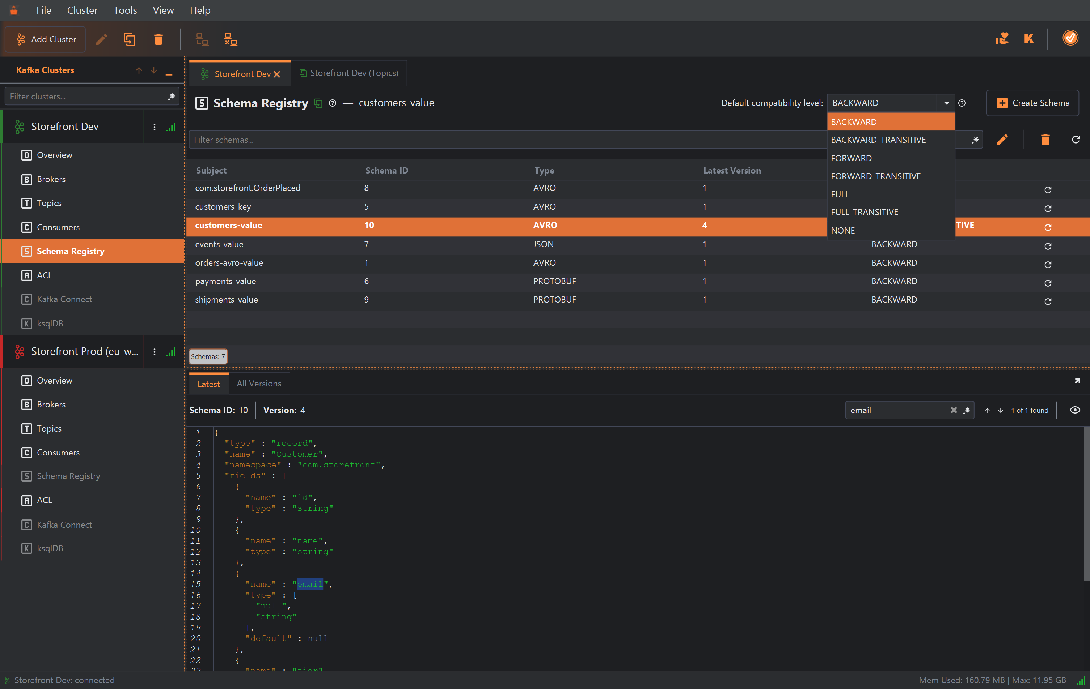The image size is (1090, 689).
Task: Toggle regex in Filter clusters field
Action: (172, 96)
